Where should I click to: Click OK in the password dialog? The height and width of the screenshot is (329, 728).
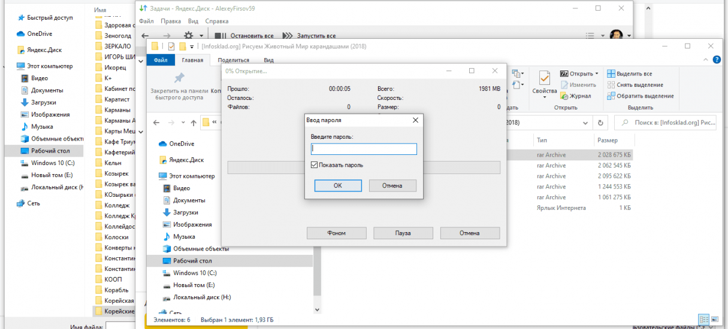(338, 185)
